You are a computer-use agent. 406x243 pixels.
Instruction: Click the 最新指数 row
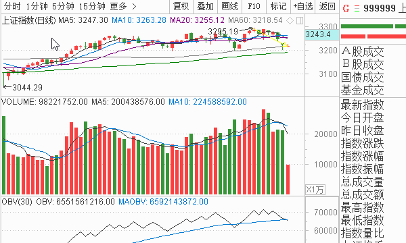[x=362, y=105]
